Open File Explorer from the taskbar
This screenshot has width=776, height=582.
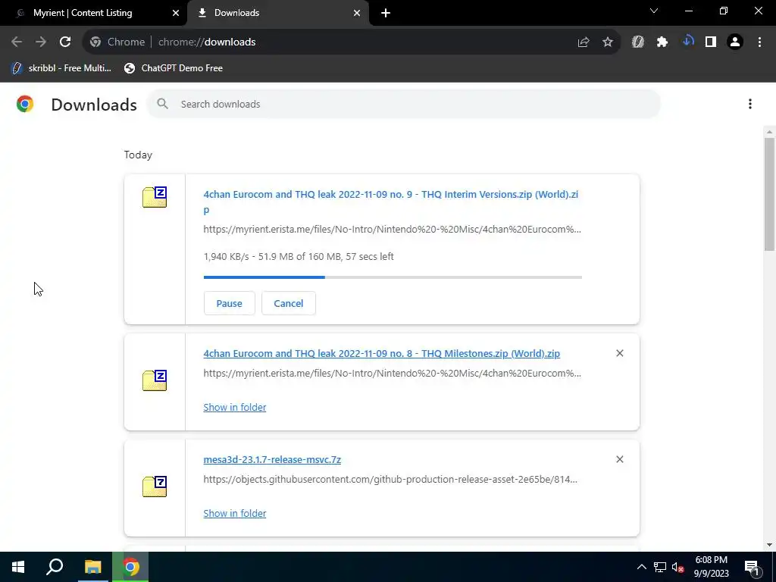click(x=92, y=567)
